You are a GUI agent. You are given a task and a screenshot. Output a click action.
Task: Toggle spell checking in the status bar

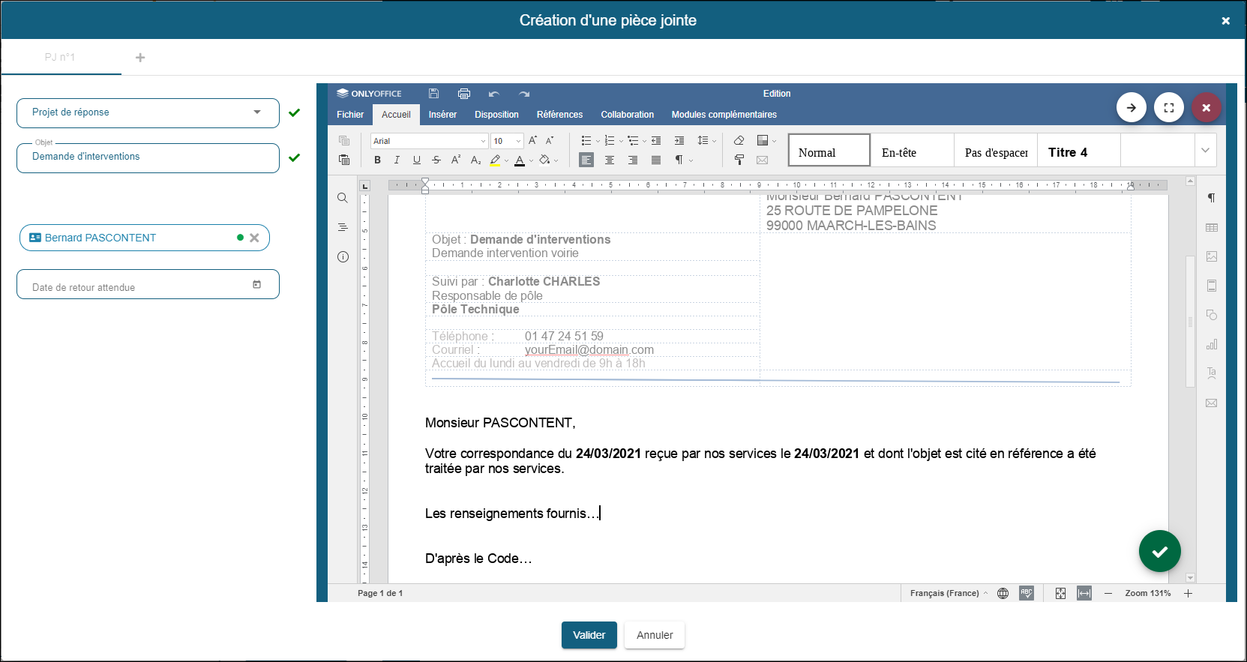click(1026, 593)
